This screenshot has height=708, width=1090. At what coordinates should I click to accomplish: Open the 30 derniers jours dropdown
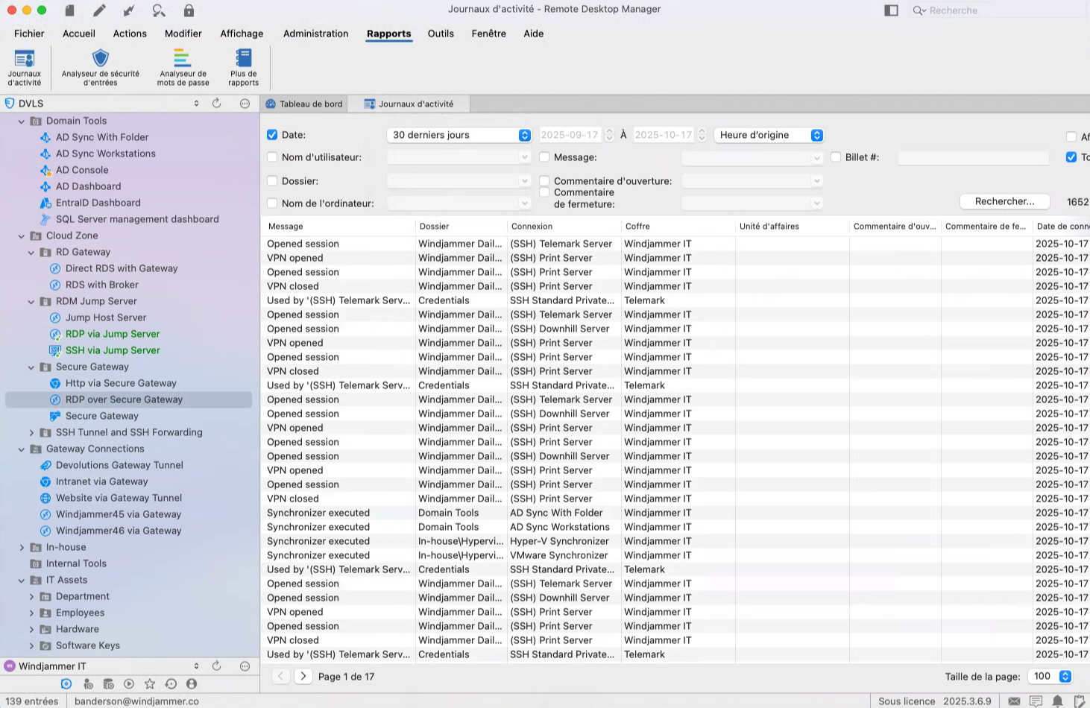pos(458,135)
